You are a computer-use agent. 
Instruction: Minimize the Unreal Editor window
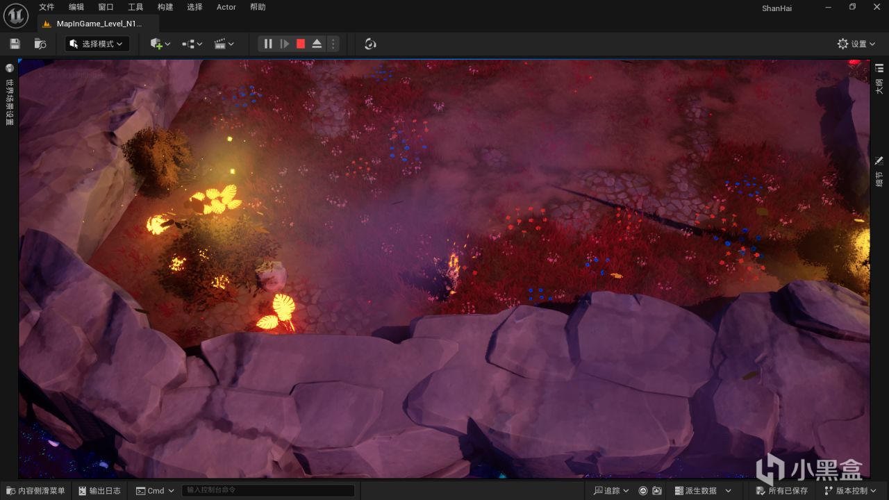pyautogui.click(x=828, y=7)
